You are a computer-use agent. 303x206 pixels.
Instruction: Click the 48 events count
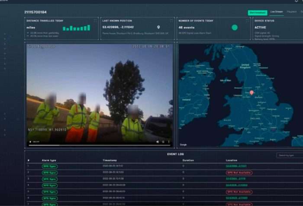pyautogui.click(x=187, y=28)
